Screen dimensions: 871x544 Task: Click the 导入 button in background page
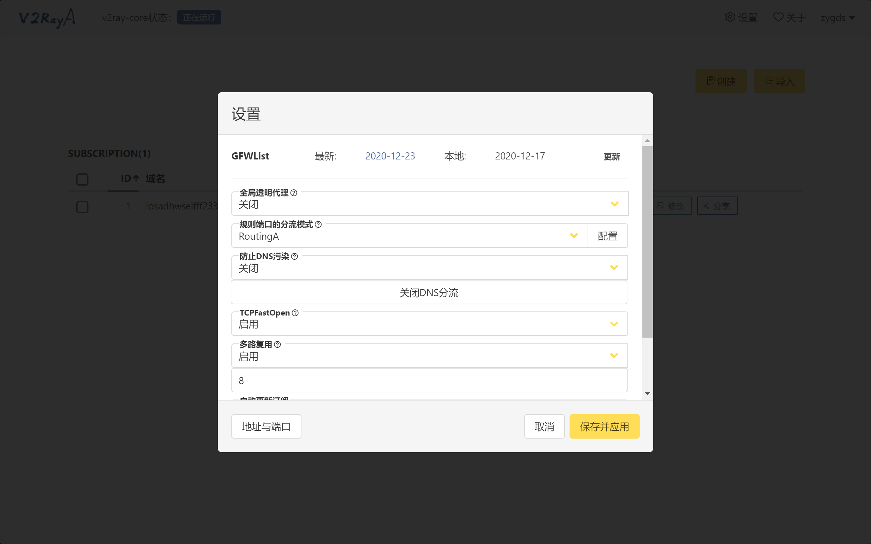tap(779, 81)
